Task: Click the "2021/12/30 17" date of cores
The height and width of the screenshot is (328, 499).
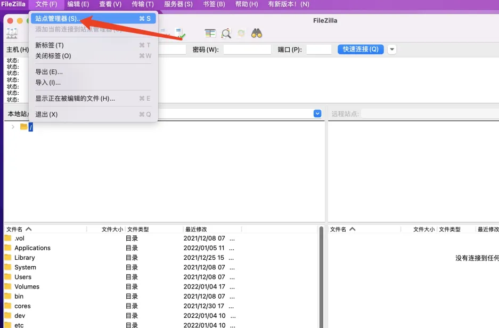Action: pos(203,306)
